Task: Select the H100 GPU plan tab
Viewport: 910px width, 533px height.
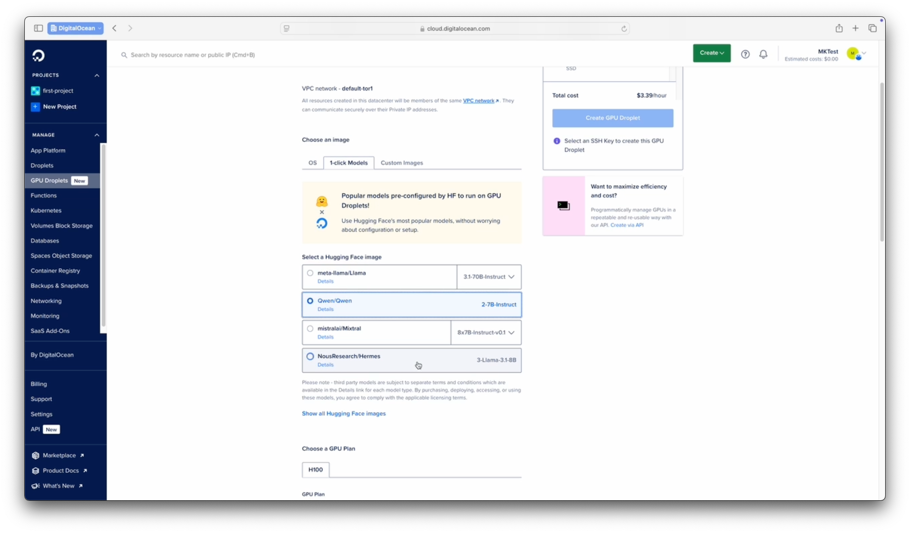Action: [x=315, y=469]
